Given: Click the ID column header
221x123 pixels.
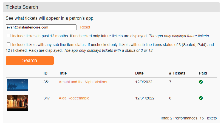Looking at the screenshot, I should (46, 73).
